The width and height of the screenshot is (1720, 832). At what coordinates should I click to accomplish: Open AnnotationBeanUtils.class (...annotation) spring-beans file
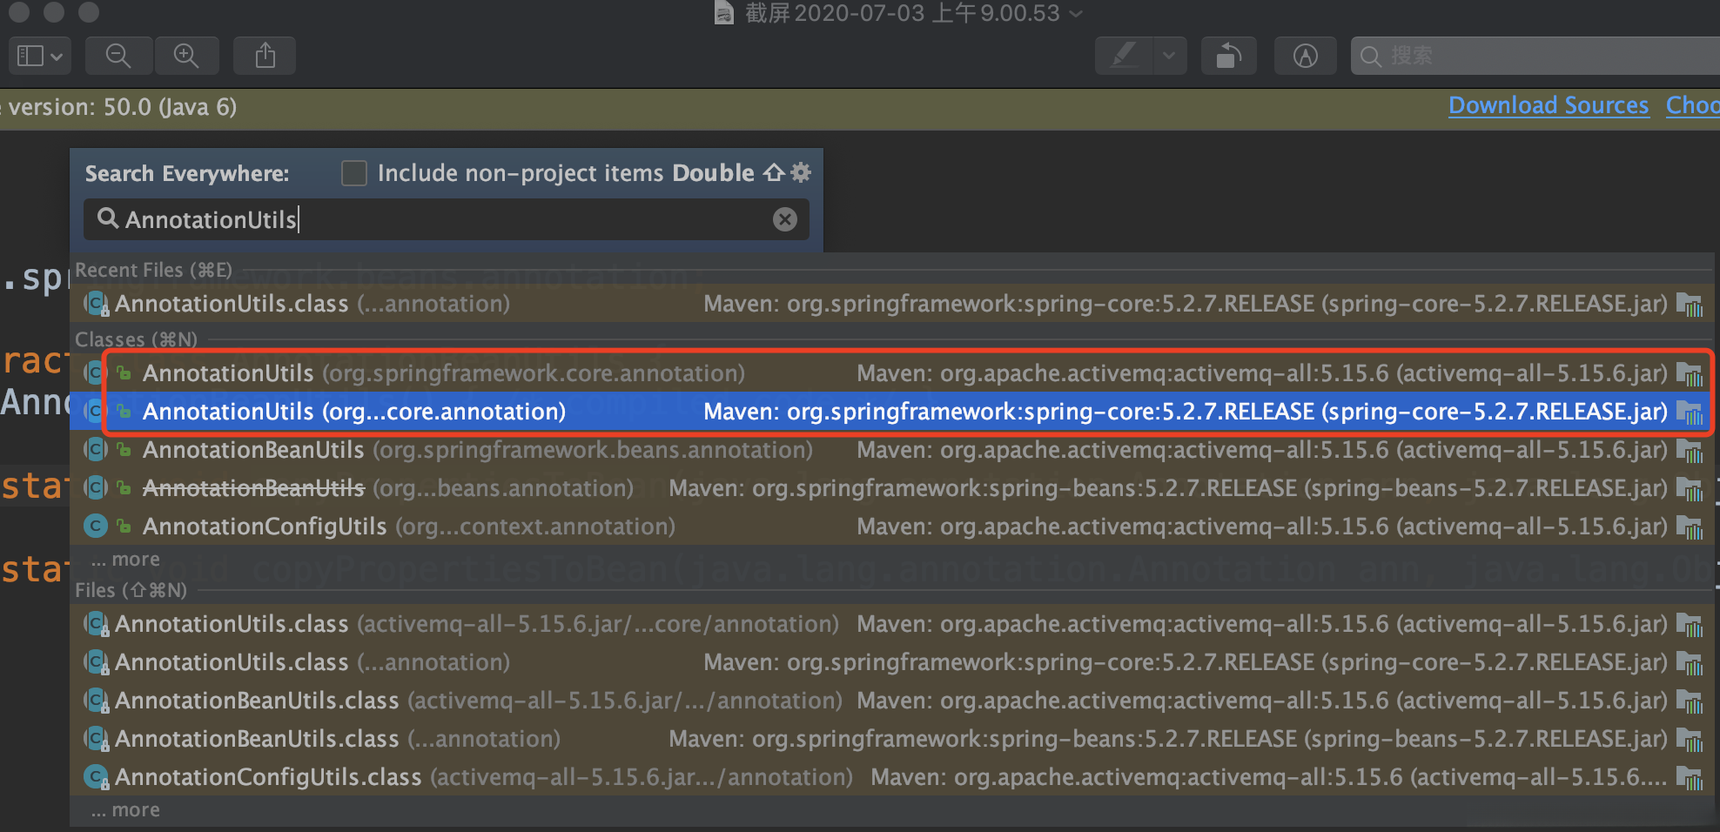point(892,739)
